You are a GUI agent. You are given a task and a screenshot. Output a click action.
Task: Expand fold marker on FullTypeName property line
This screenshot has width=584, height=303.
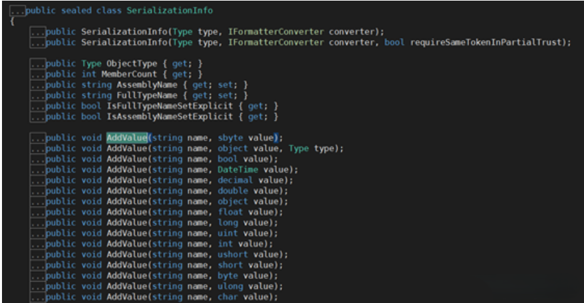tap(37, 96)
